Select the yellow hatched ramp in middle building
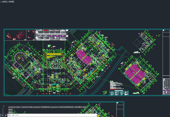 54,55
